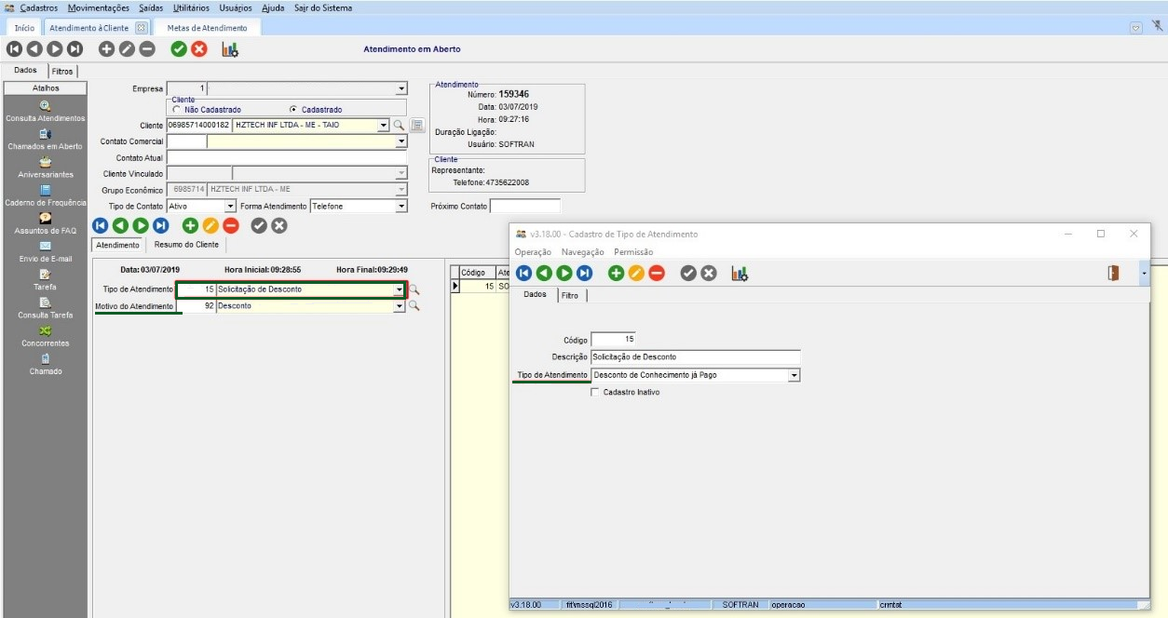The image size is (1168, 618).
Task: Click the Próximo Contato input field
Action: (x=524, y=207)
